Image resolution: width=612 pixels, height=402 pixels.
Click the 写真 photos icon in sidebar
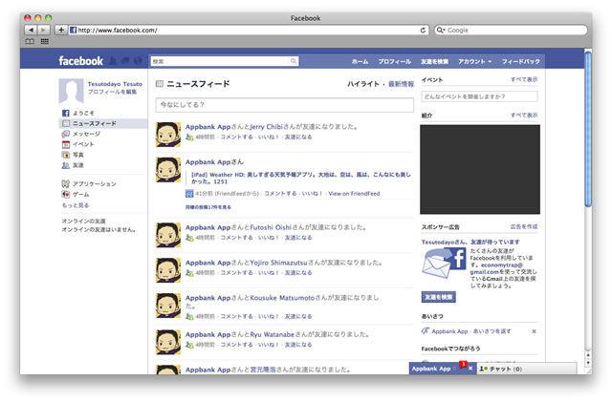pos(66,155)
